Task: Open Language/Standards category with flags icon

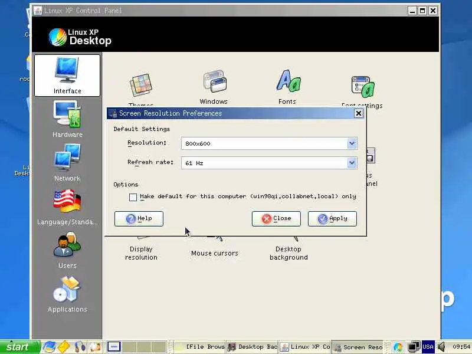Action: (x=67, y=207)
